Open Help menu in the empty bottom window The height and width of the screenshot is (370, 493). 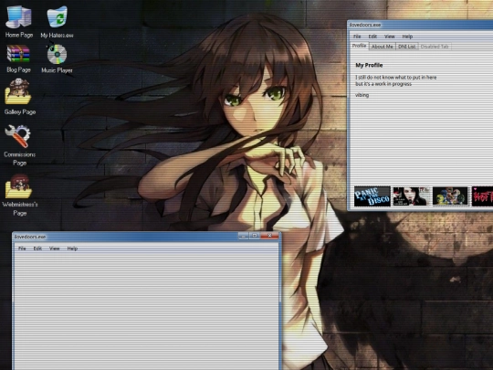point(72,248)
